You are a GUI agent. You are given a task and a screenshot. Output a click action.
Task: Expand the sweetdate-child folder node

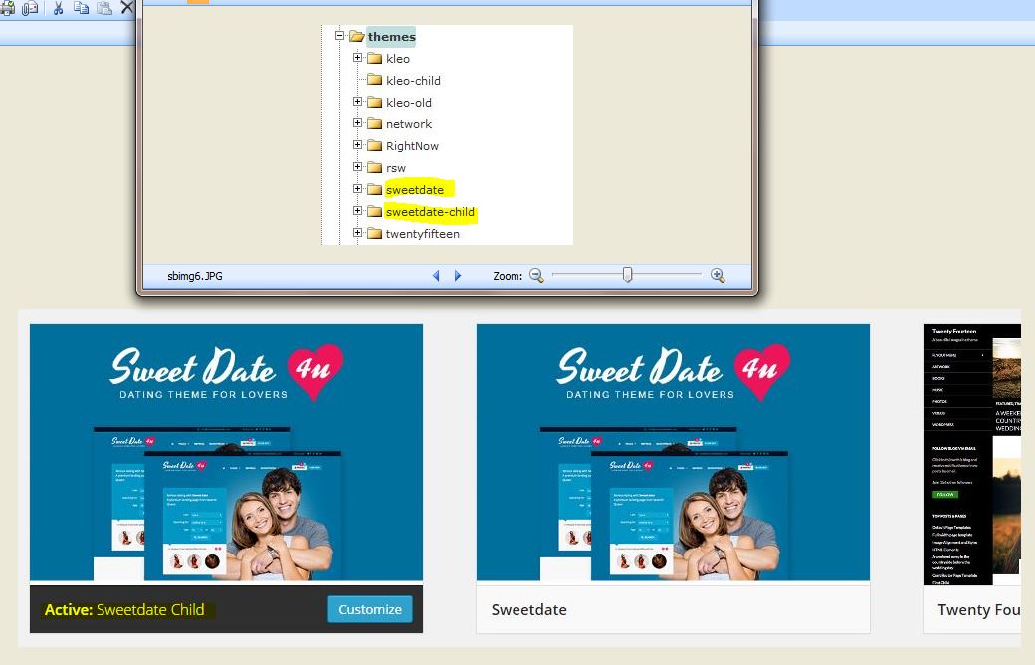tap(358, 211)
